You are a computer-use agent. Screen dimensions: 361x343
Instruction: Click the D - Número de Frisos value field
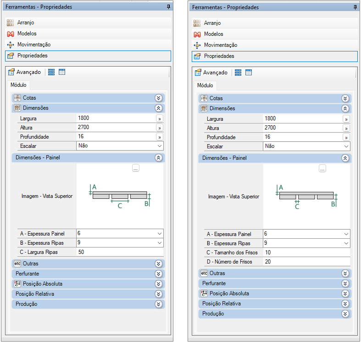(x=306, y=262)
